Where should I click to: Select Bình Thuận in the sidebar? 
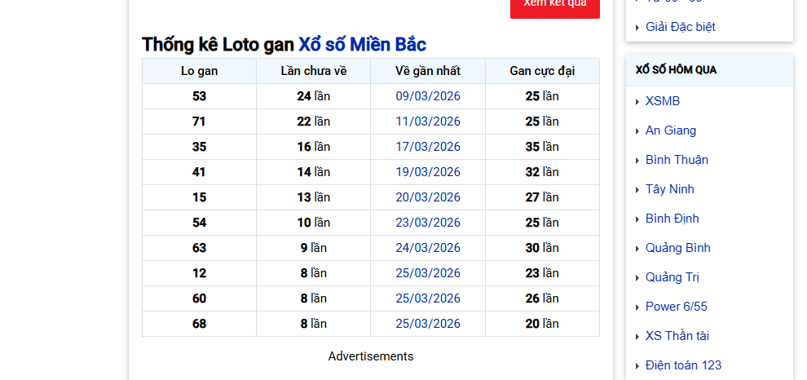pos(677,160)
